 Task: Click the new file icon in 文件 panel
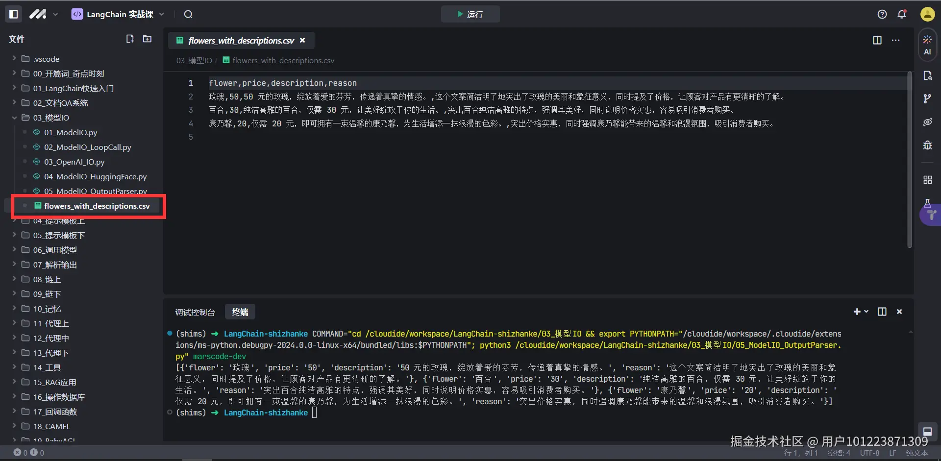point(129,38)
